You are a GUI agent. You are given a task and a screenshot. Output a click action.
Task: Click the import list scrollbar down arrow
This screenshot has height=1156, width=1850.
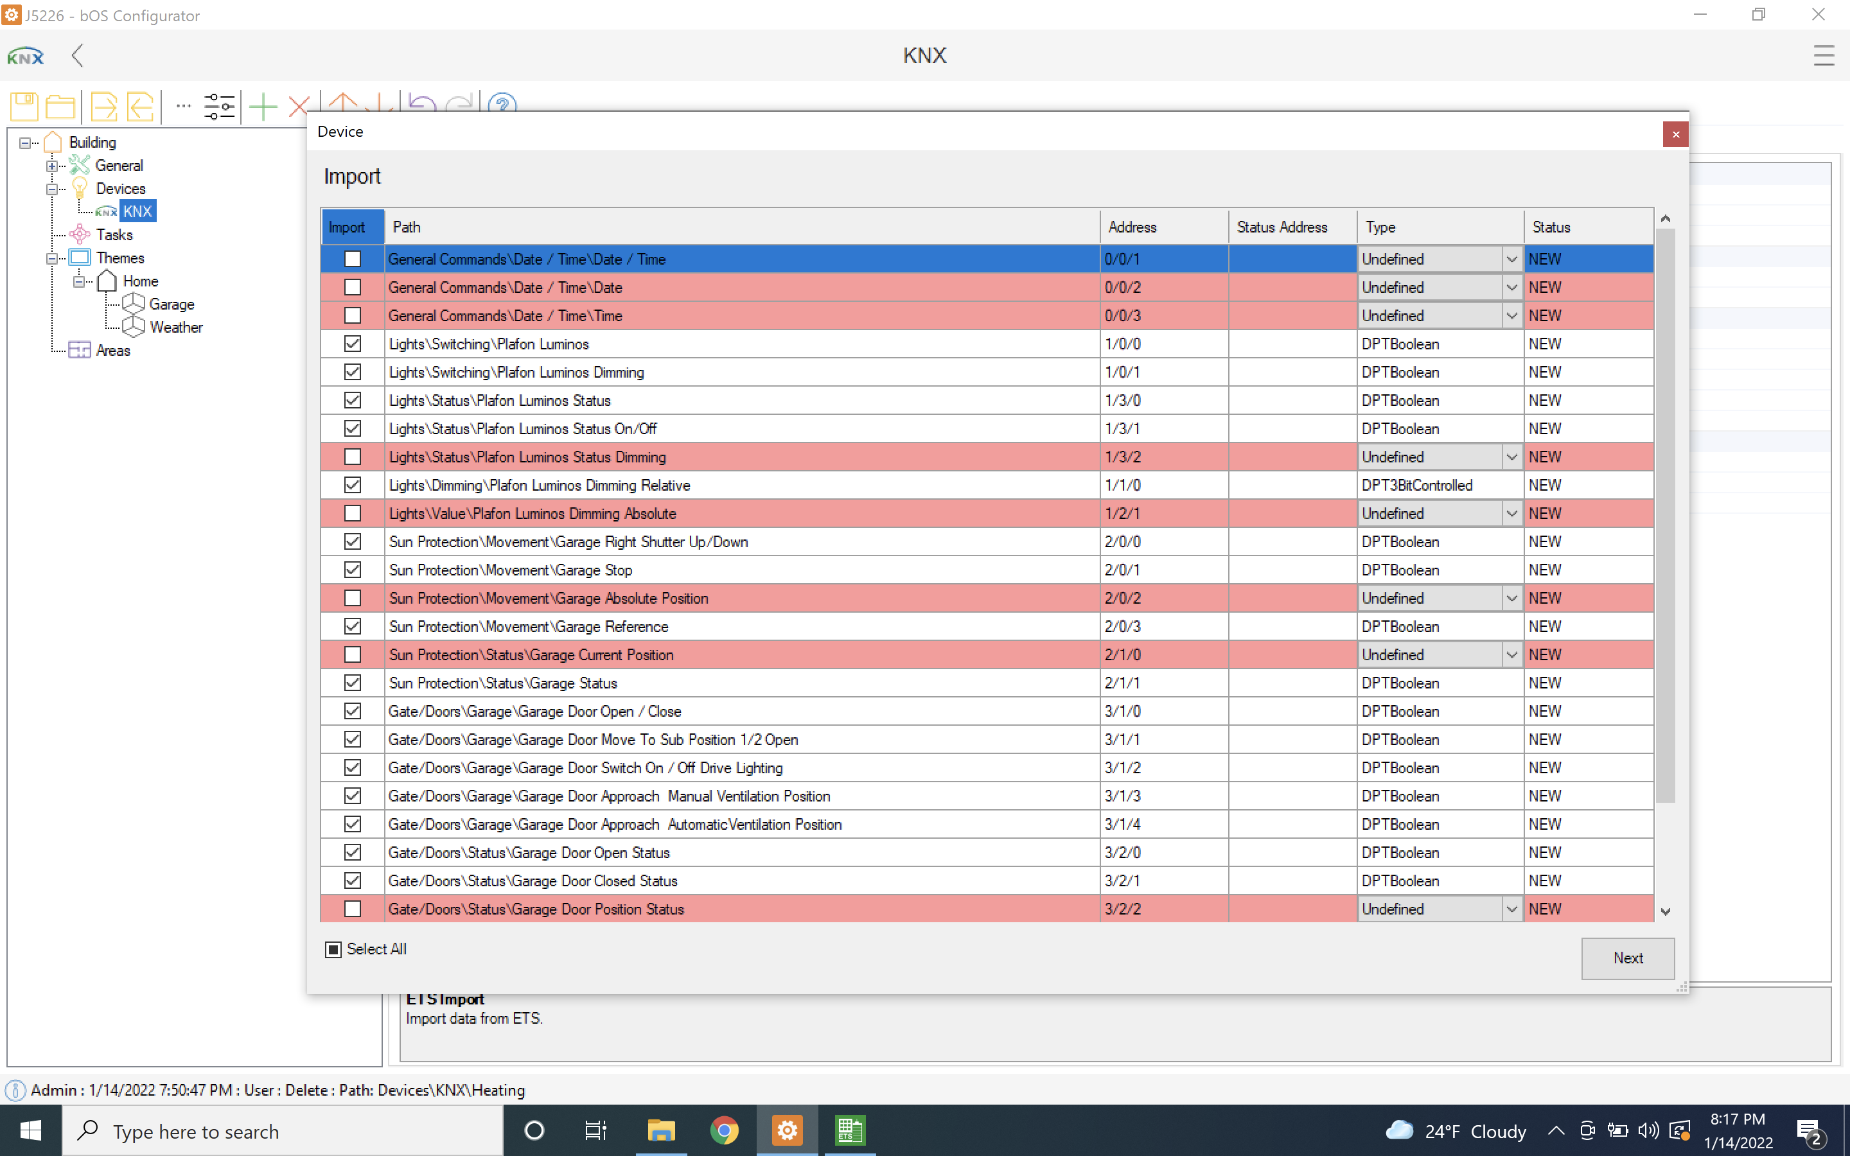point(1666,911)
